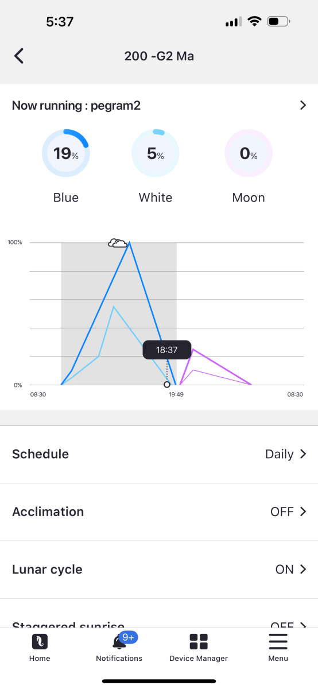318x689 pixels.
Task: Tap the purple moon curve peak
Action: click(x=193, y=349)
